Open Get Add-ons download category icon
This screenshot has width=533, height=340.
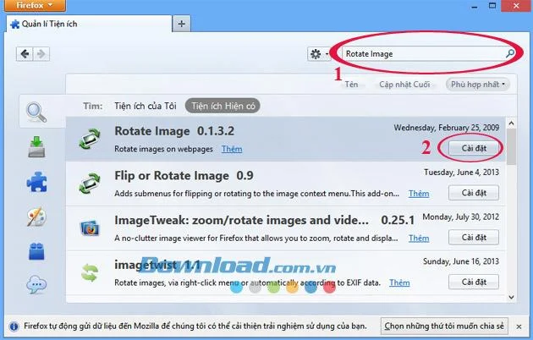point(36,146)
